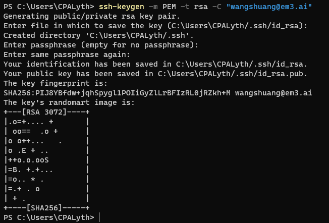Click the "Enter same passphrase again" line

[67, 55]
